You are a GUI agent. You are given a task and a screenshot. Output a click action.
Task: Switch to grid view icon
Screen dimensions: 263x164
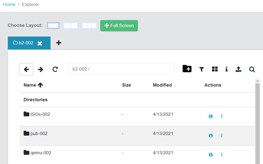pyautogui.click(x=215, y=69)
